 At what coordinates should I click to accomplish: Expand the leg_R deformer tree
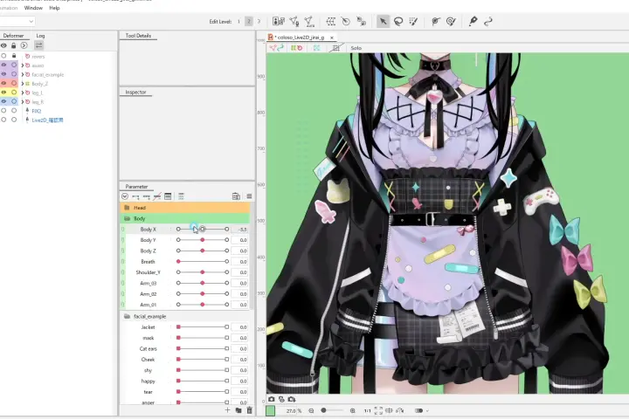(23, 101)
